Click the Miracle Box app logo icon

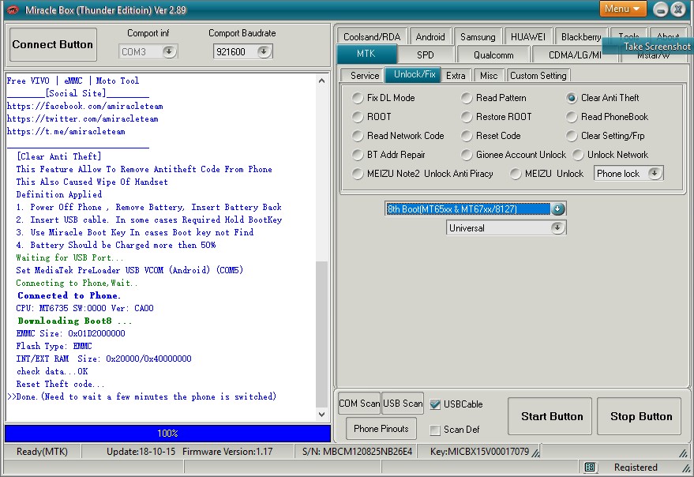pyautogui.click(x=13, y=9)
